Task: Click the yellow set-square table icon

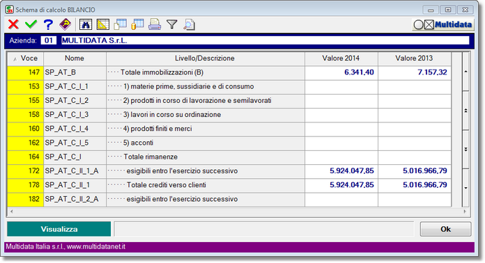Action: click(x=103, y=24)
